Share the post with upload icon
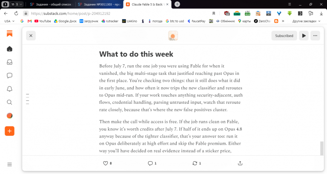This screenshot has width=327, height=174. 240,163
